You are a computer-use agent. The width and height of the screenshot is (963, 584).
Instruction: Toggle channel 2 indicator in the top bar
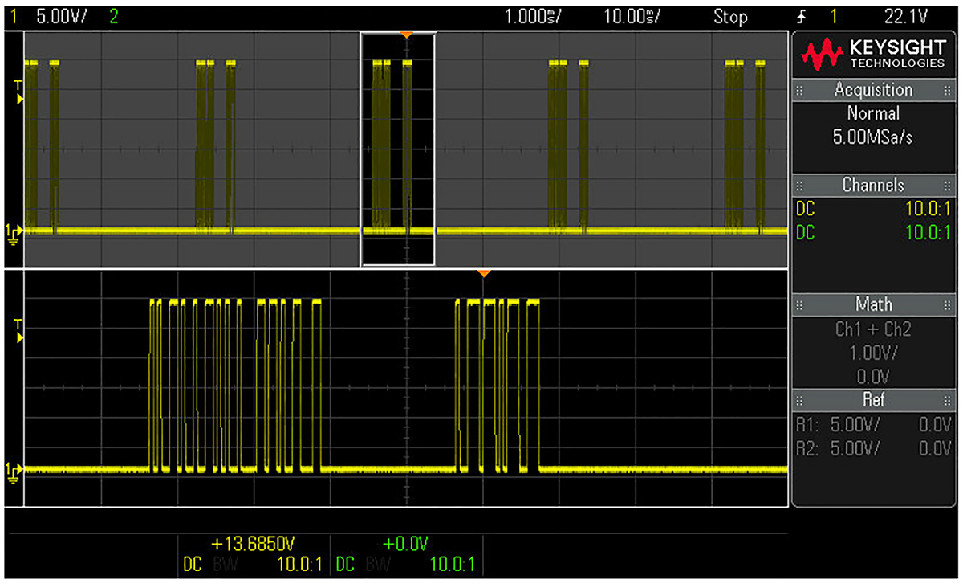113,16
